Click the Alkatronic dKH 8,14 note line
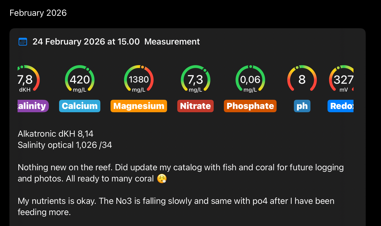The image size is (381, 226). pos(56,134)
